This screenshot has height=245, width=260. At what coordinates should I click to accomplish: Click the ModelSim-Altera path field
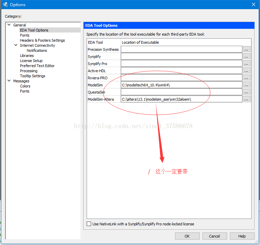[x=181, y=99]
